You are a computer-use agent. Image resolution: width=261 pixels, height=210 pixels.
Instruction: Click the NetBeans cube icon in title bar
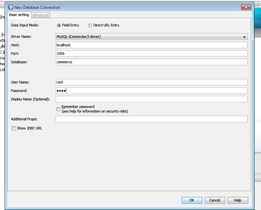(x=10, y=7)
